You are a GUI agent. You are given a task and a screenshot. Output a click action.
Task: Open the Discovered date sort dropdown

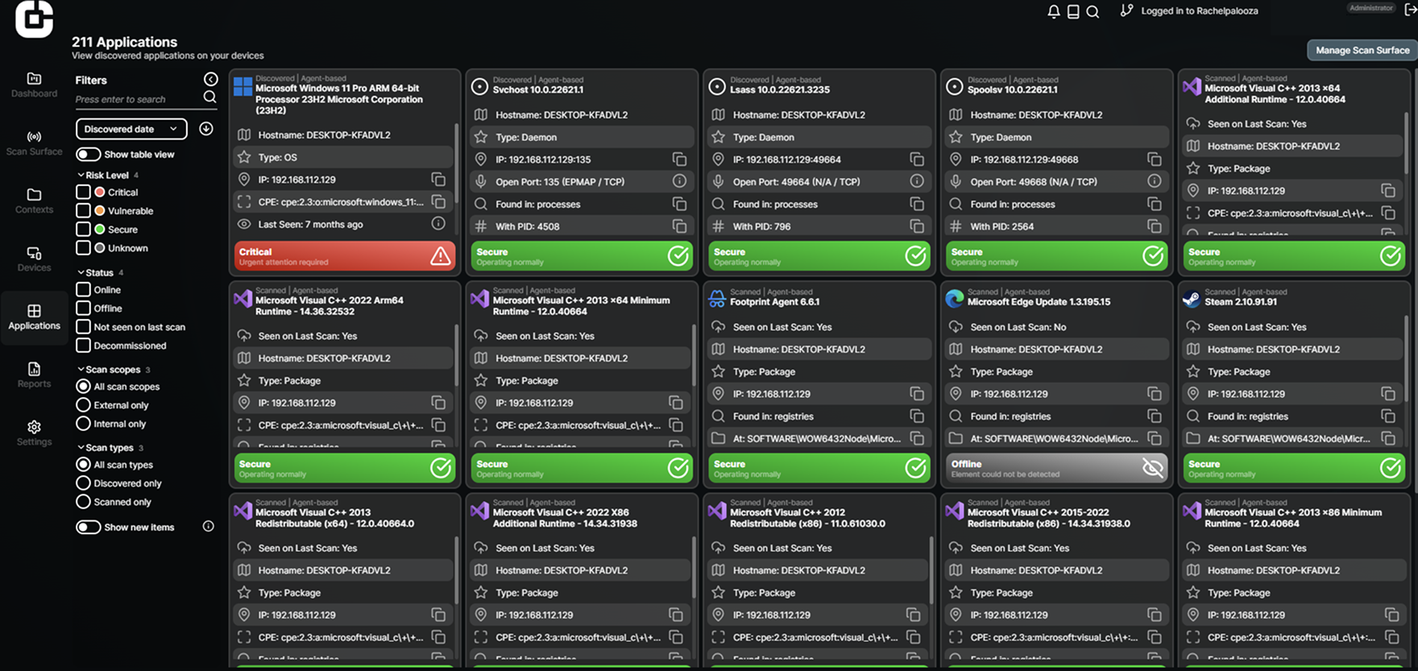[131, 129]
